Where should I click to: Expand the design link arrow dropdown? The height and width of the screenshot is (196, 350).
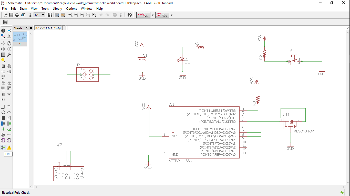(152, 15)
